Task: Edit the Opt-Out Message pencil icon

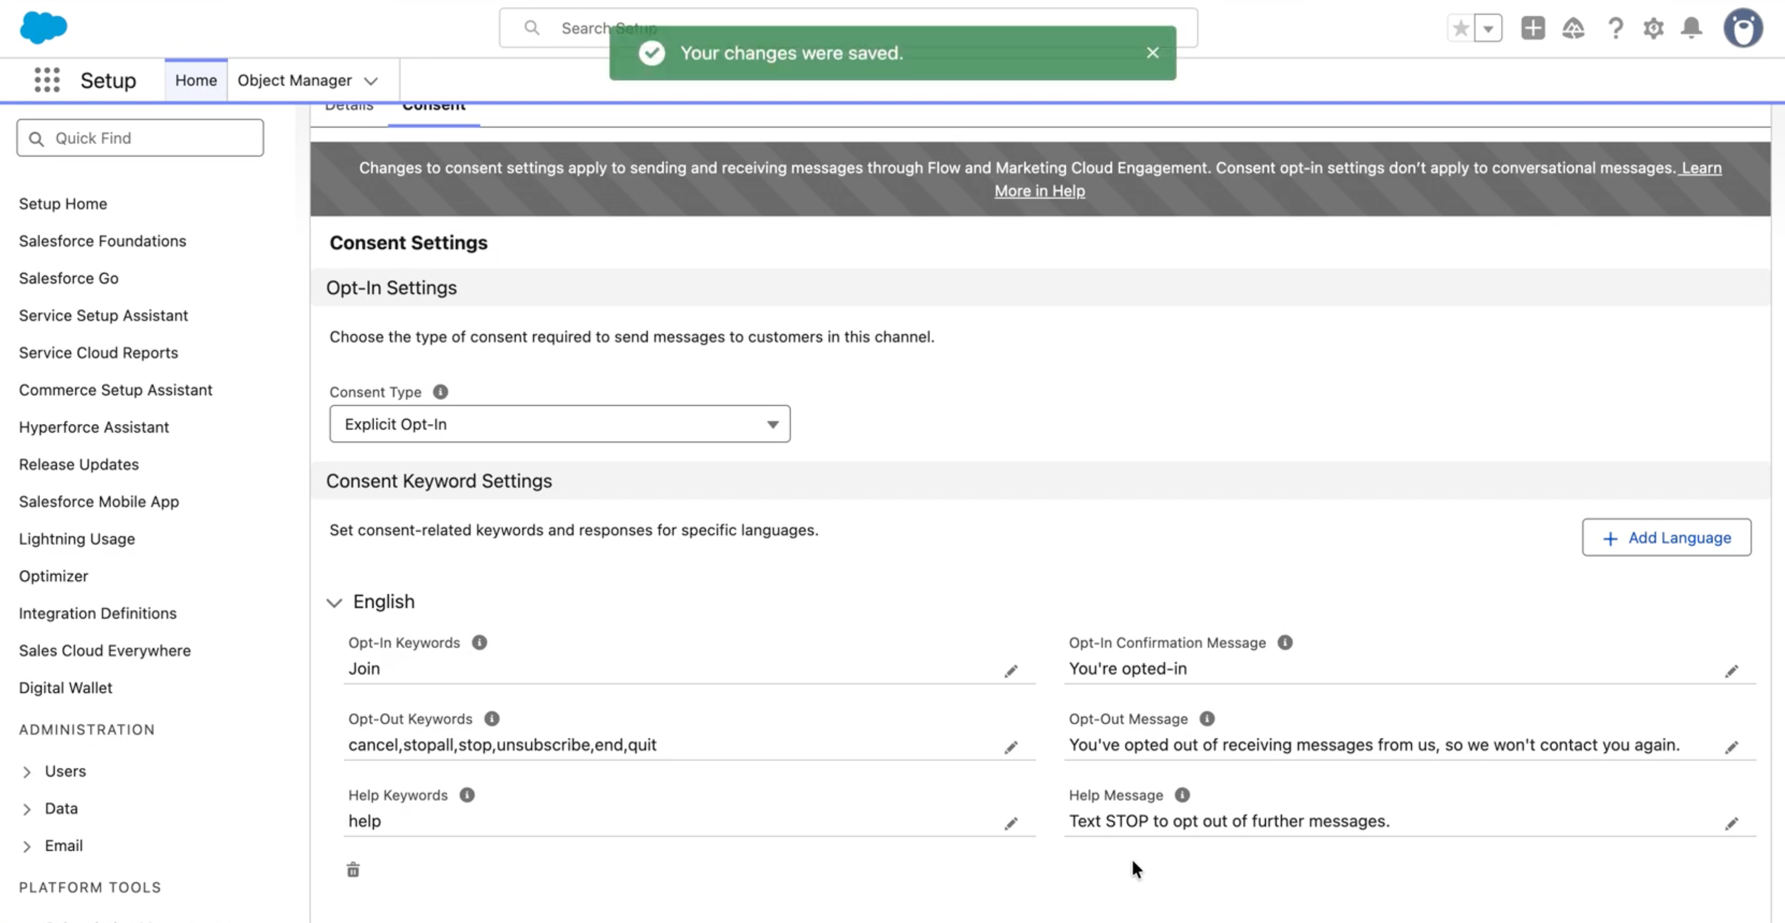Action: (1731, 747)
